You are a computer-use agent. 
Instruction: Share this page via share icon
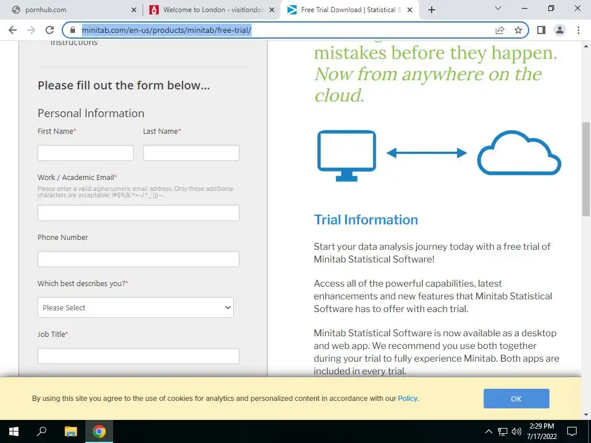(500, 30)
